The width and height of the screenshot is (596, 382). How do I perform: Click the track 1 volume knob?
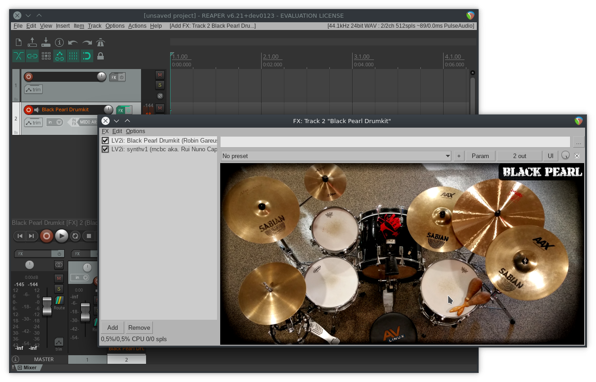tap(101, 77)
